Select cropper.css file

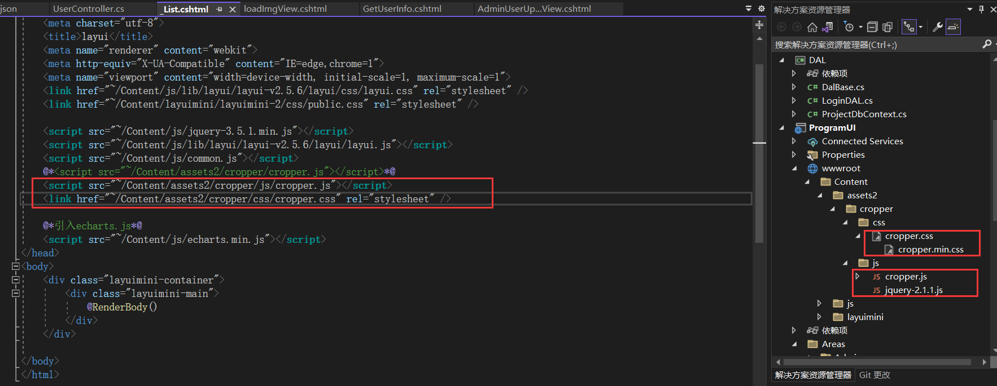pyautogui.click(x=909, y=236)
